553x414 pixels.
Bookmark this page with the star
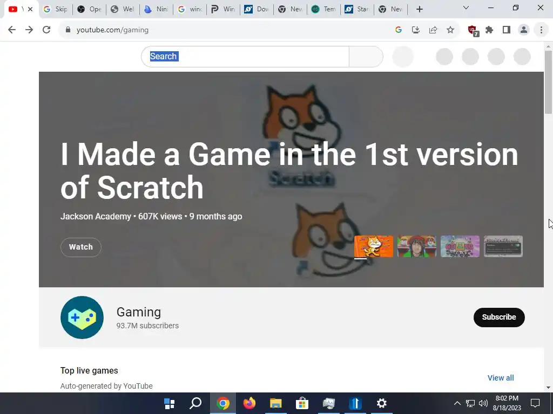(x=450, y=30)
